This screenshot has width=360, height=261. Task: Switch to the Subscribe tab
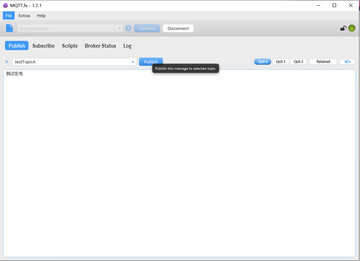43,46
